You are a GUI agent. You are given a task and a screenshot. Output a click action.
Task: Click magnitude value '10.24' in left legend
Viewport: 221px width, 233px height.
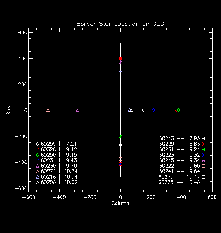coord(71,171)
